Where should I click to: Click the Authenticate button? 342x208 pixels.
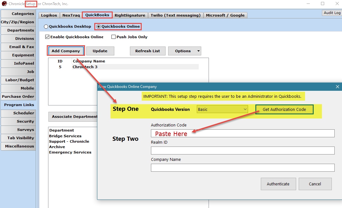tap(278, 184)
